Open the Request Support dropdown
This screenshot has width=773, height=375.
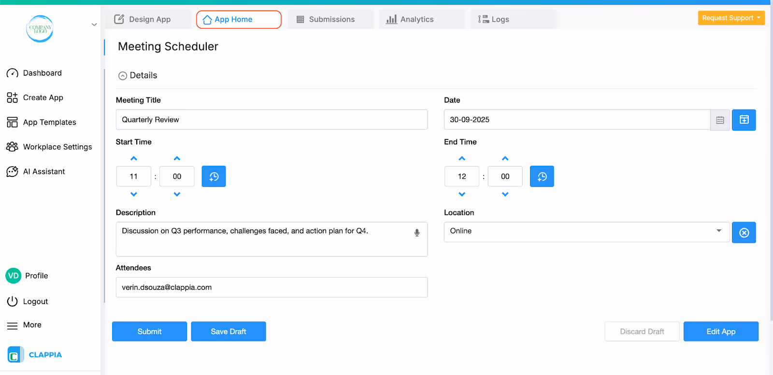[731, 18]
